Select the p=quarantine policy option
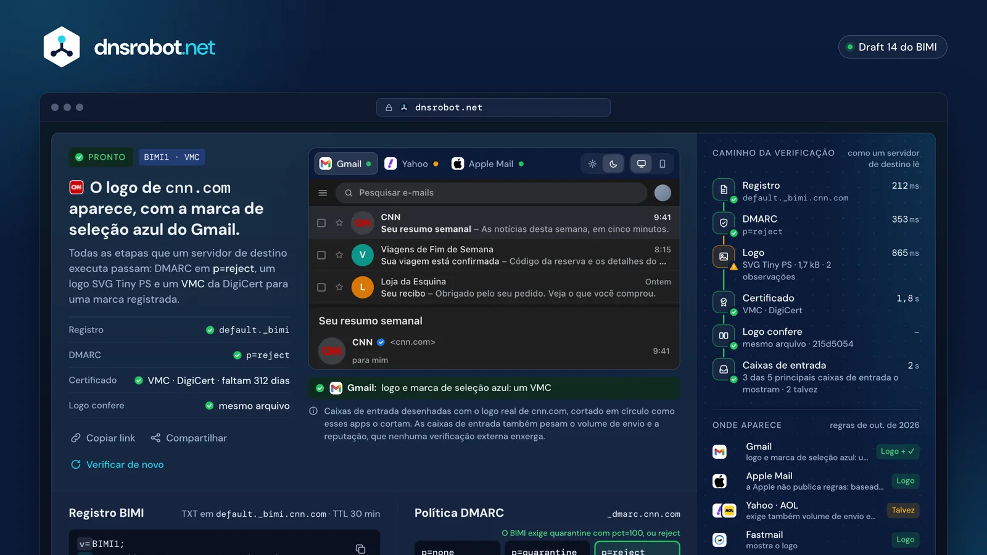The image size is (987, 555). tap(547, 549)
